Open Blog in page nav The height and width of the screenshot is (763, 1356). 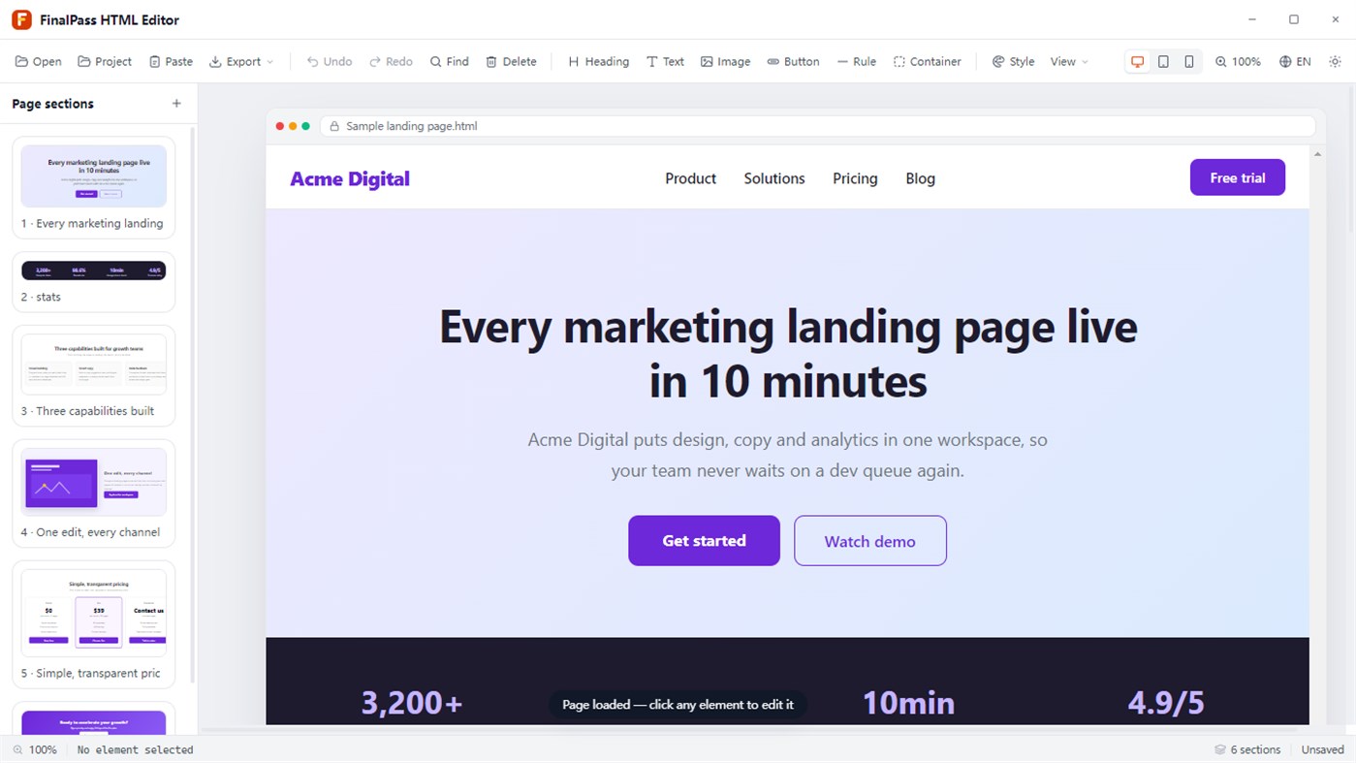pyautogui.click(x=920, y=178)
